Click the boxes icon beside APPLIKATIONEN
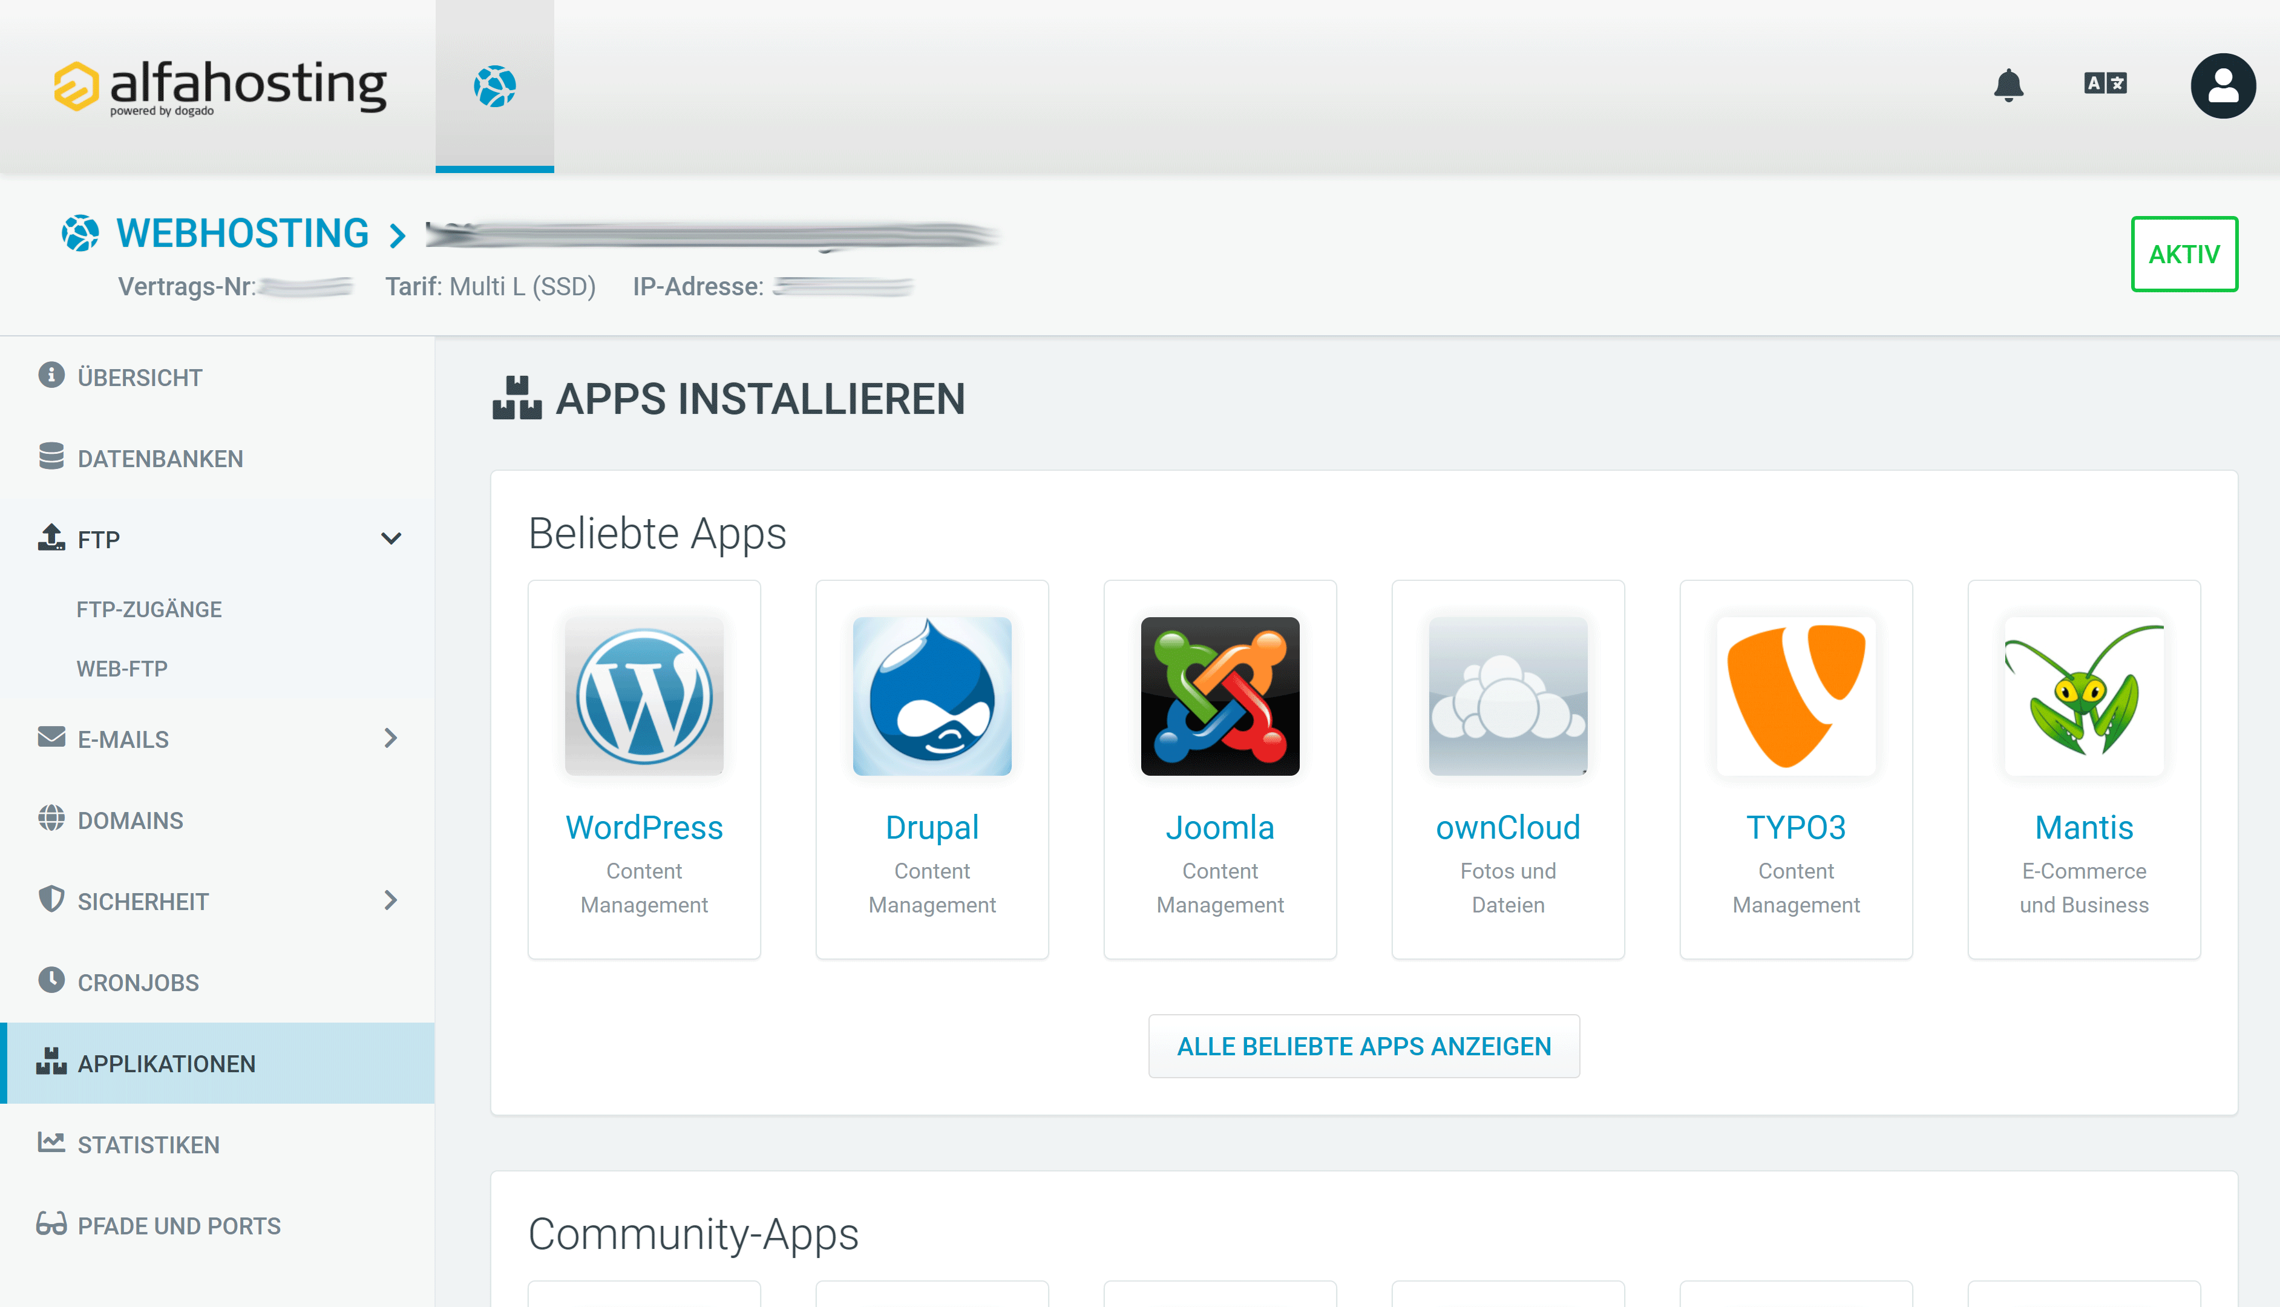The height and width of the screenshot is (1307, 2280). 51,1061
